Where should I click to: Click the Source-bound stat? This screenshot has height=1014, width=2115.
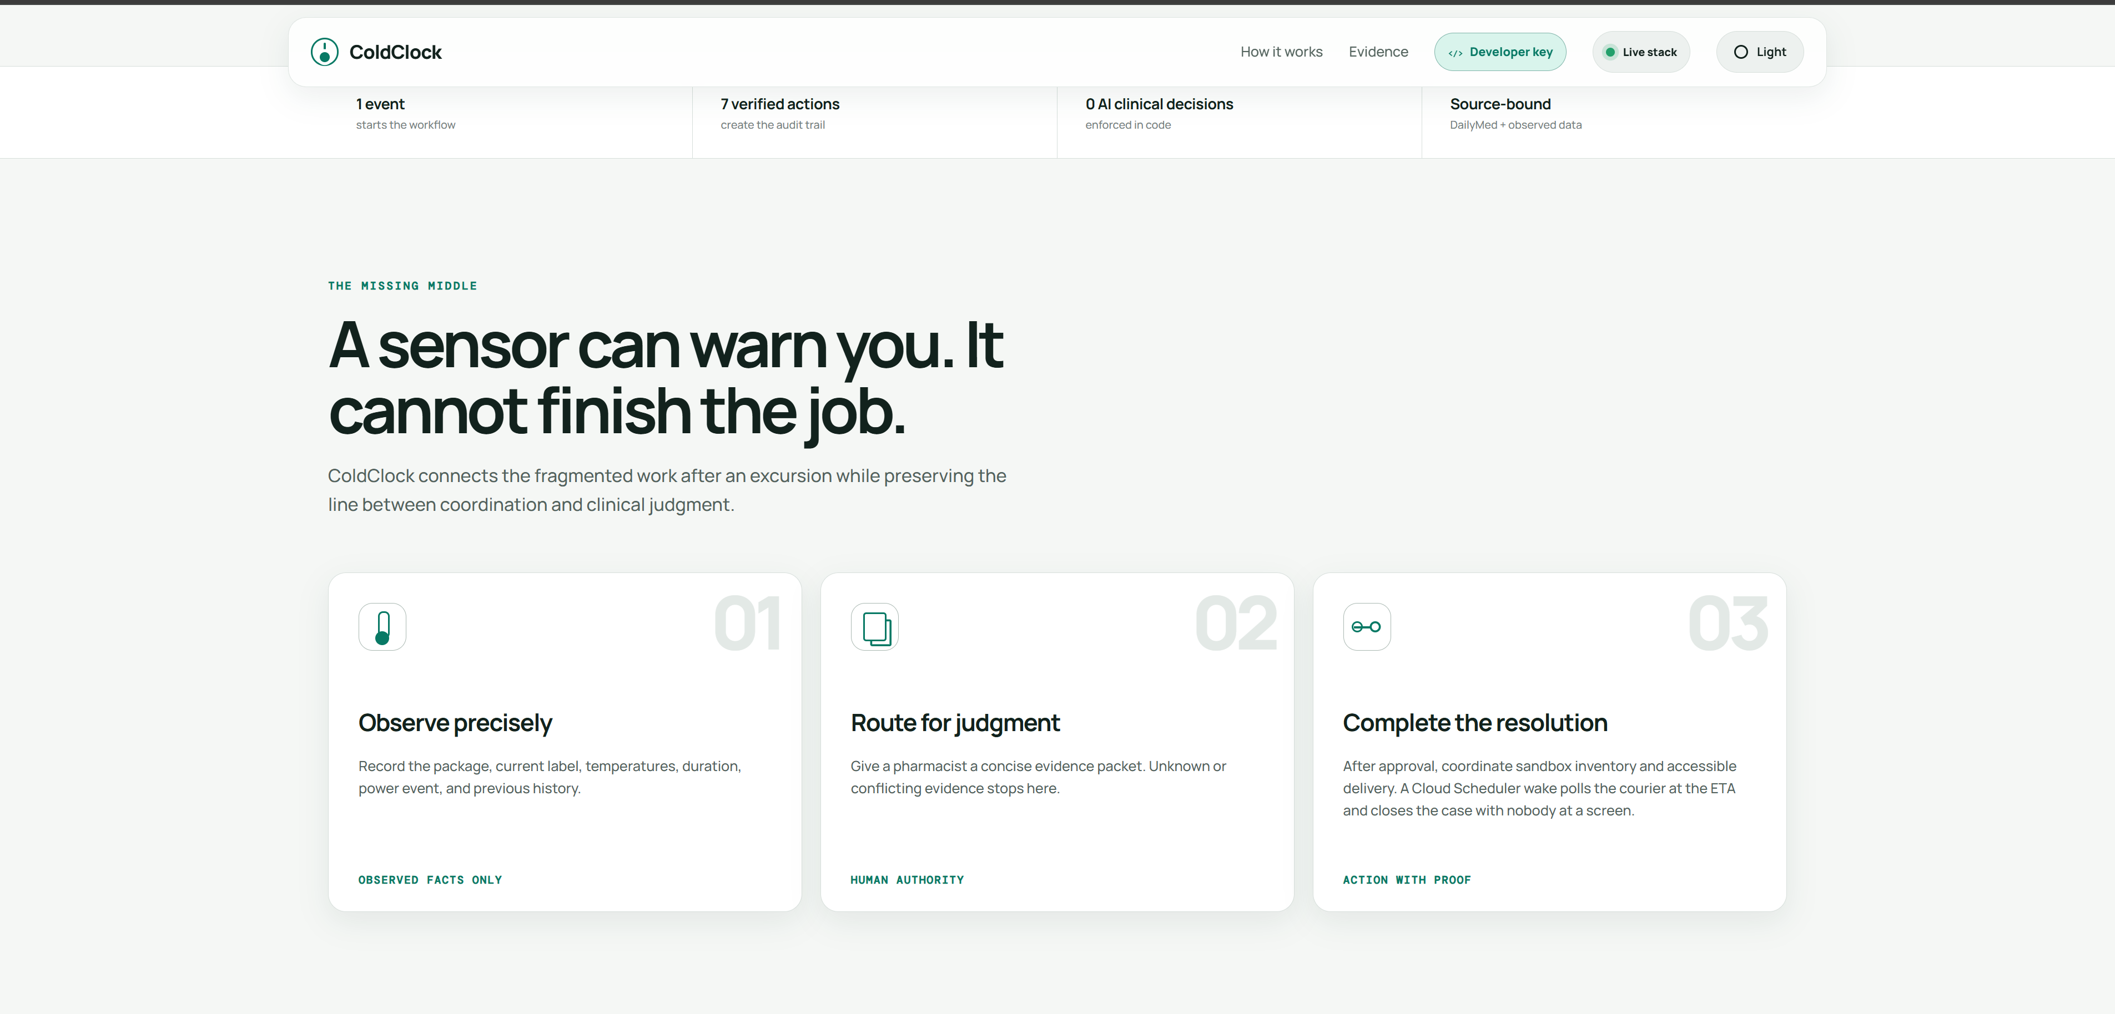[x=1500, y=104]
